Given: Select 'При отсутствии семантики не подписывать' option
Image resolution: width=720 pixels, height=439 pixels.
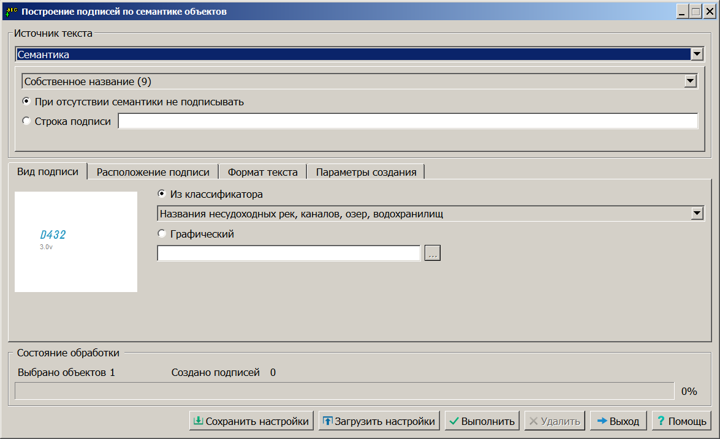Looking at the screenshot, I should [26, 102].
